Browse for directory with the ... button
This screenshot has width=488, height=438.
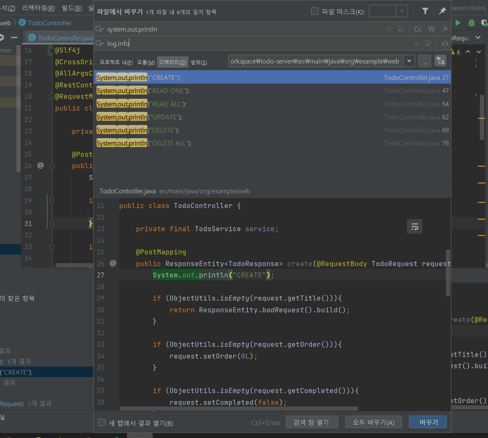[x=425, y=61]
